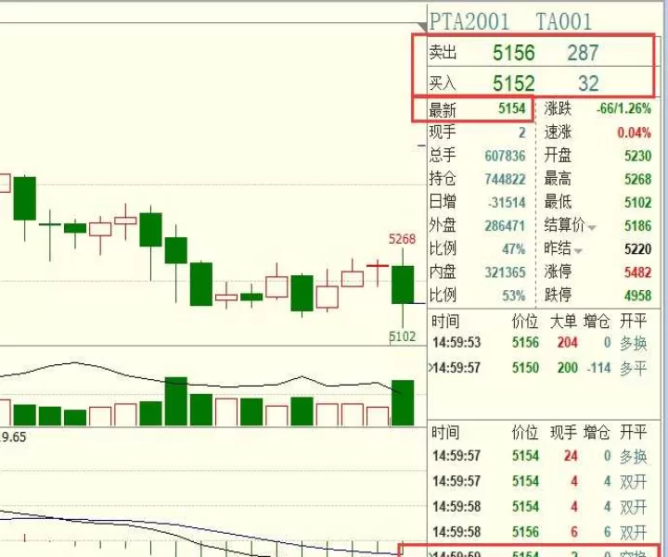Select the large order row with price 5150

539,368
